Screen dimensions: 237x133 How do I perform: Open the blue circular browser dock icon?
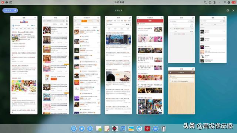pyautogui.click(x=139, y=129)
